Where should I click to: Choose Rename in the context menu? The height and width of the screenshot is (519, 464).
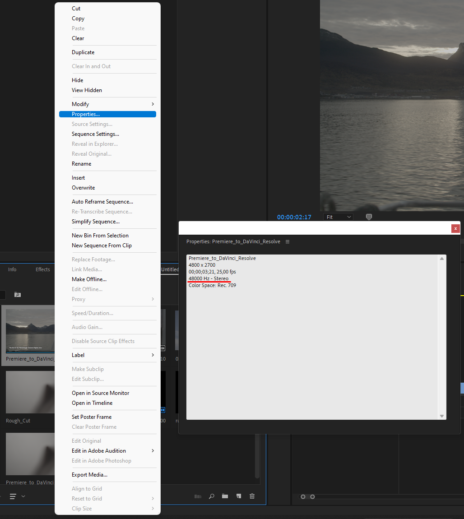(x=107, y=164)
